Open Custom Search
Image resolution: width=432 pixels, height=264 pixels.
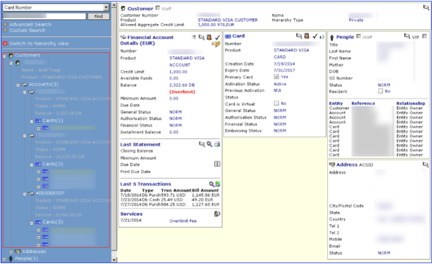tap(27, 30)
